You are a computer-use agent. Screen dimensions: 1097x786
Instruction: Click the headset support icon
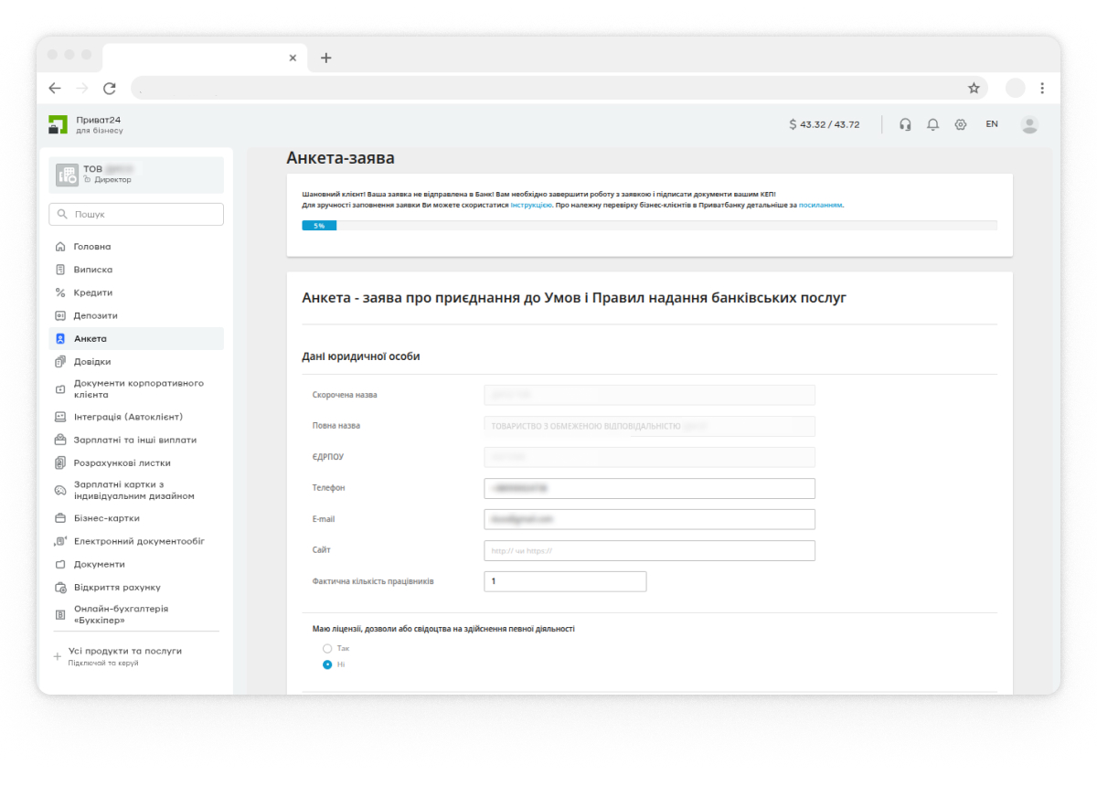pos(905,124)
